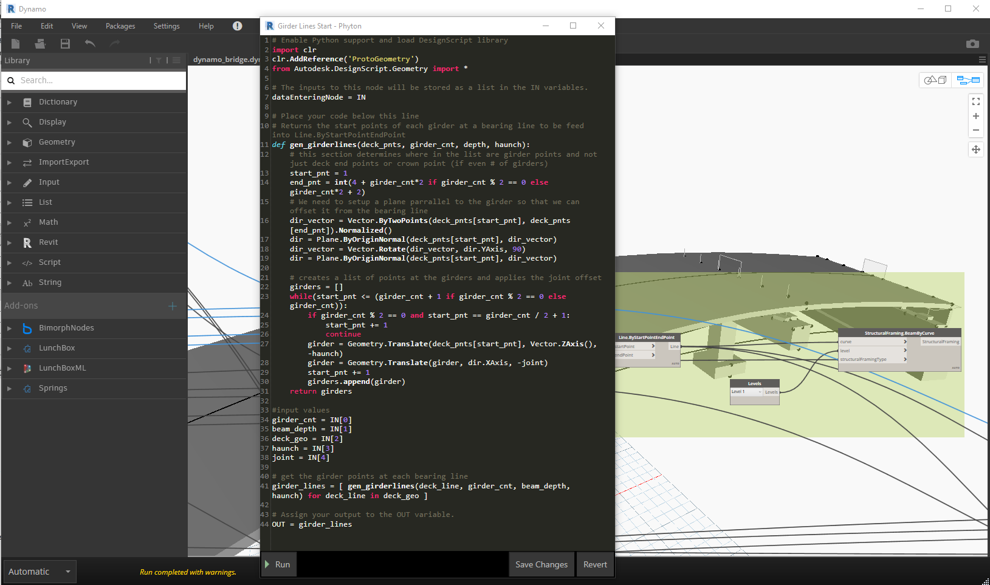Change library layout with lines icon
The image size is (990, 585).
point(176,60)
